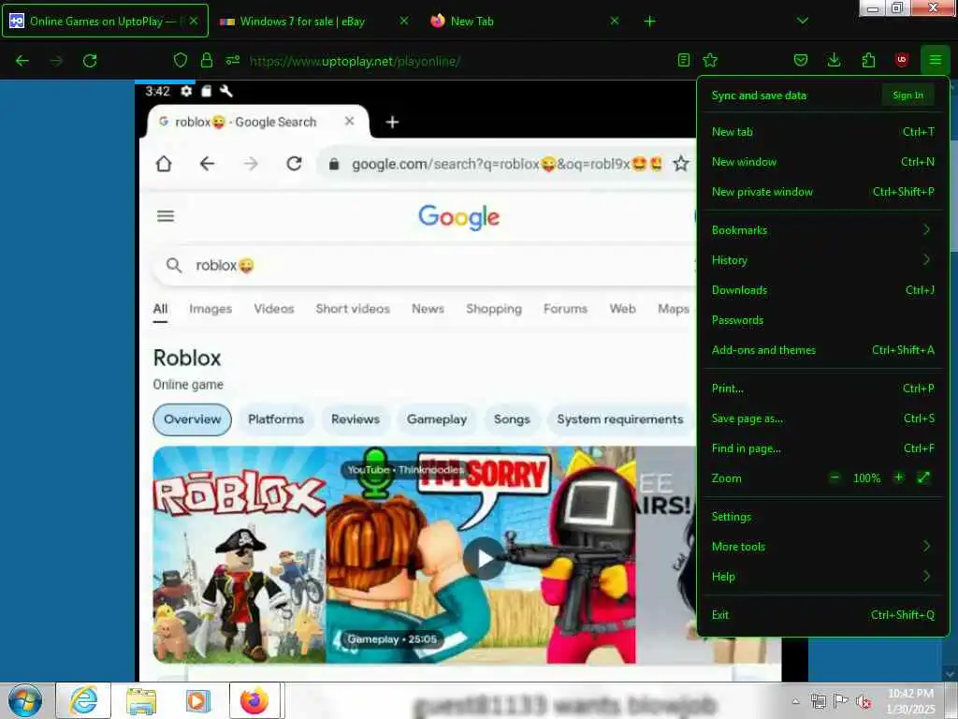Click Sign In in Firefox menu

907,95
